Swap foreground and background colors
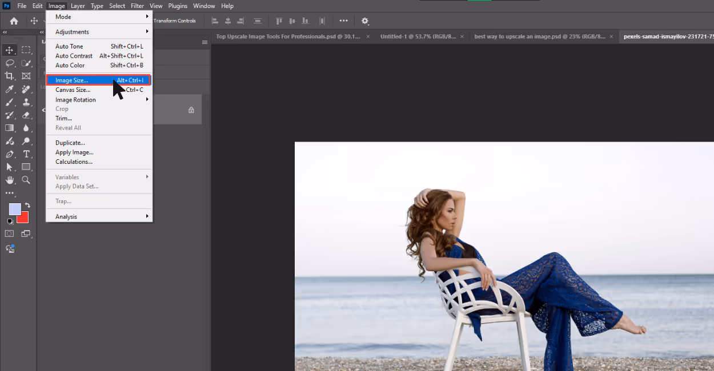 [x=27, y=205]
